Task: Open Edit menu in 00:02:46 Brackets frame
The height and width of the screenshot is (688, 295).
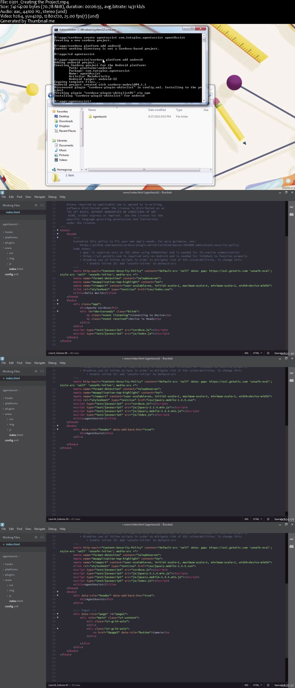Action: point(11,197)
